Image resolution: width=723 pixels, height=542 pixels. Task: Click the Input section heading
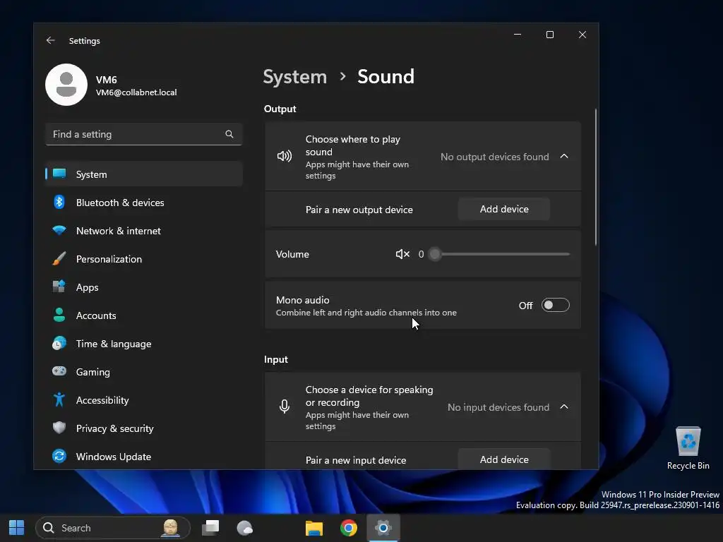click(276, 359)
